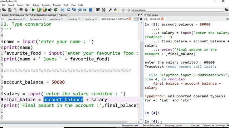Open the Help menu
The width and height of the screenshot is (229, 128).
[x=81, y=5]
